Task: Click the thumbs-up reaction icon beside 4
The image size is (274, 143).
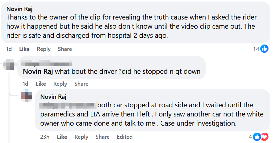Action: click(257, 137)
